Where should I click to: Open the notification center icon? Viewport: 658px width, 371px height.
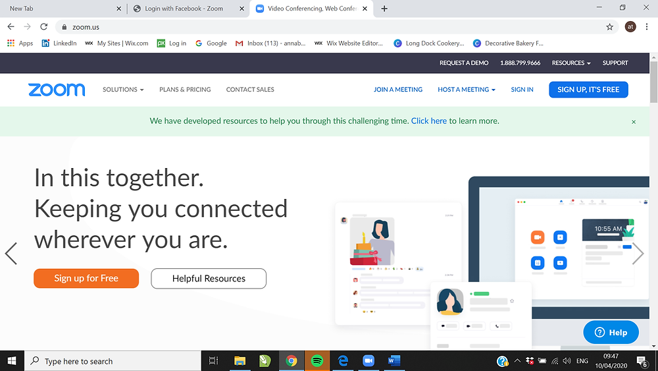click(x=642, y=361)
